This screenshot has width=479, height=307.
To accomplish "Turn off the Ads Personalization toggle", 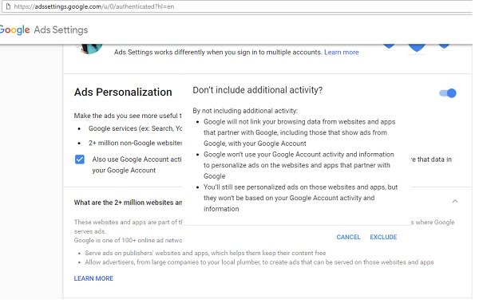I will coord(448,93).
